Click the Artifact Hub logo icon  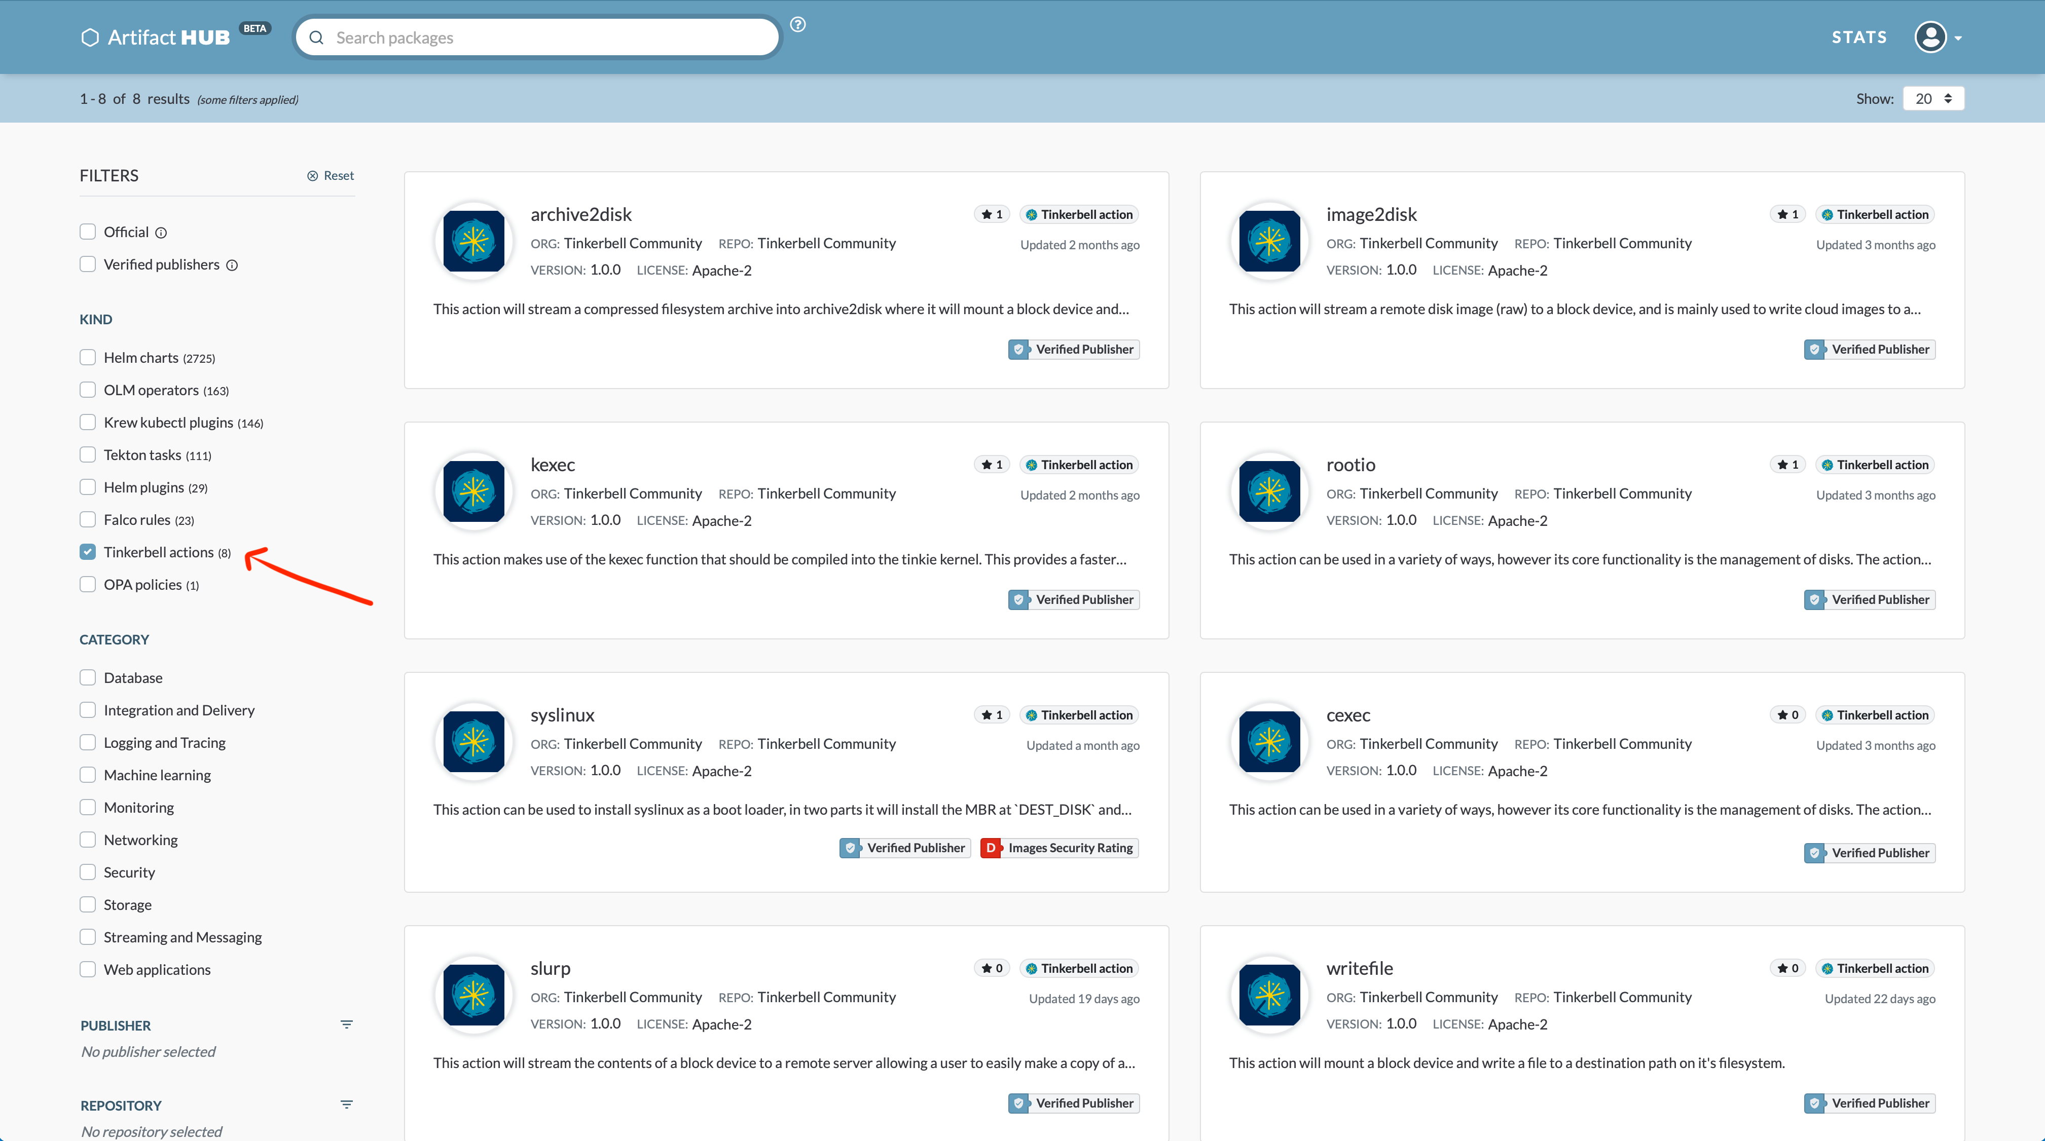point(90,36)
